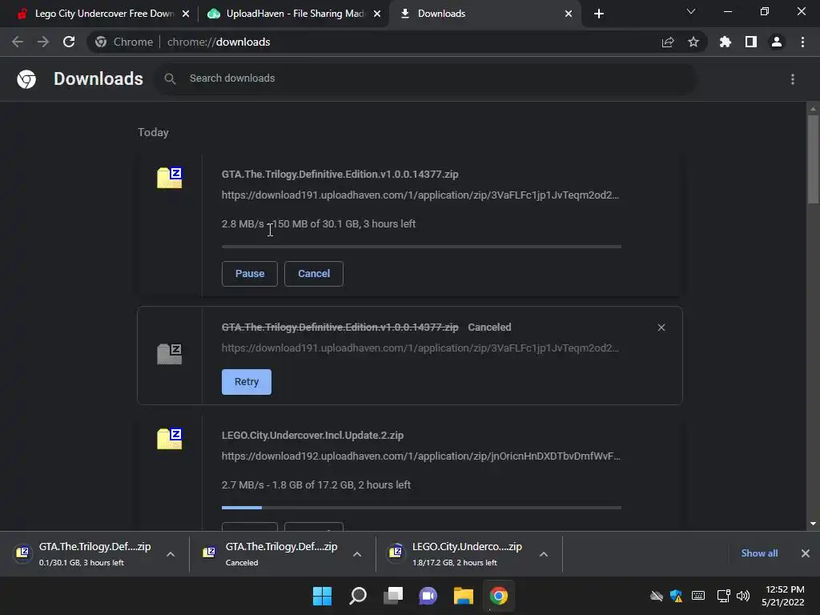This screenshot has height=615, width=820.
Task: Retry the canceled GTA Trilogy download
Action: 247,382
